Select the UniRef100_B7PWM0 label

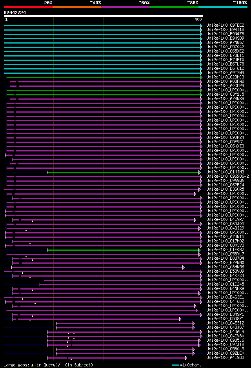coord(225,262)
